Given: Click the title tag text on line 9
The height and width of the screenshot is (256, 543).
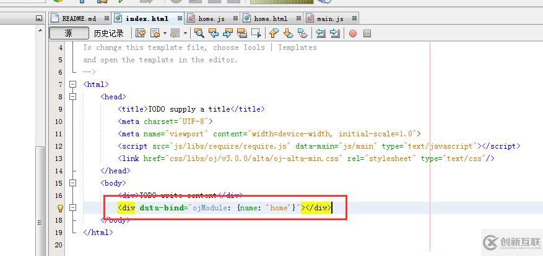Looking at the screenshot, I should (x=191, y=109).
